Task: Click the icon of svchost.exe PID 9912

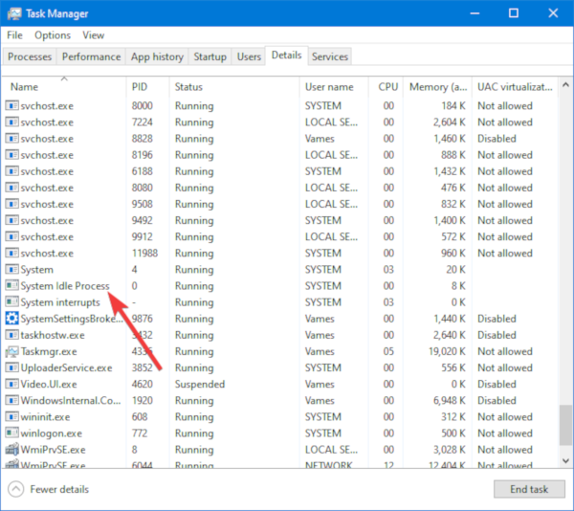Action: 11,236
